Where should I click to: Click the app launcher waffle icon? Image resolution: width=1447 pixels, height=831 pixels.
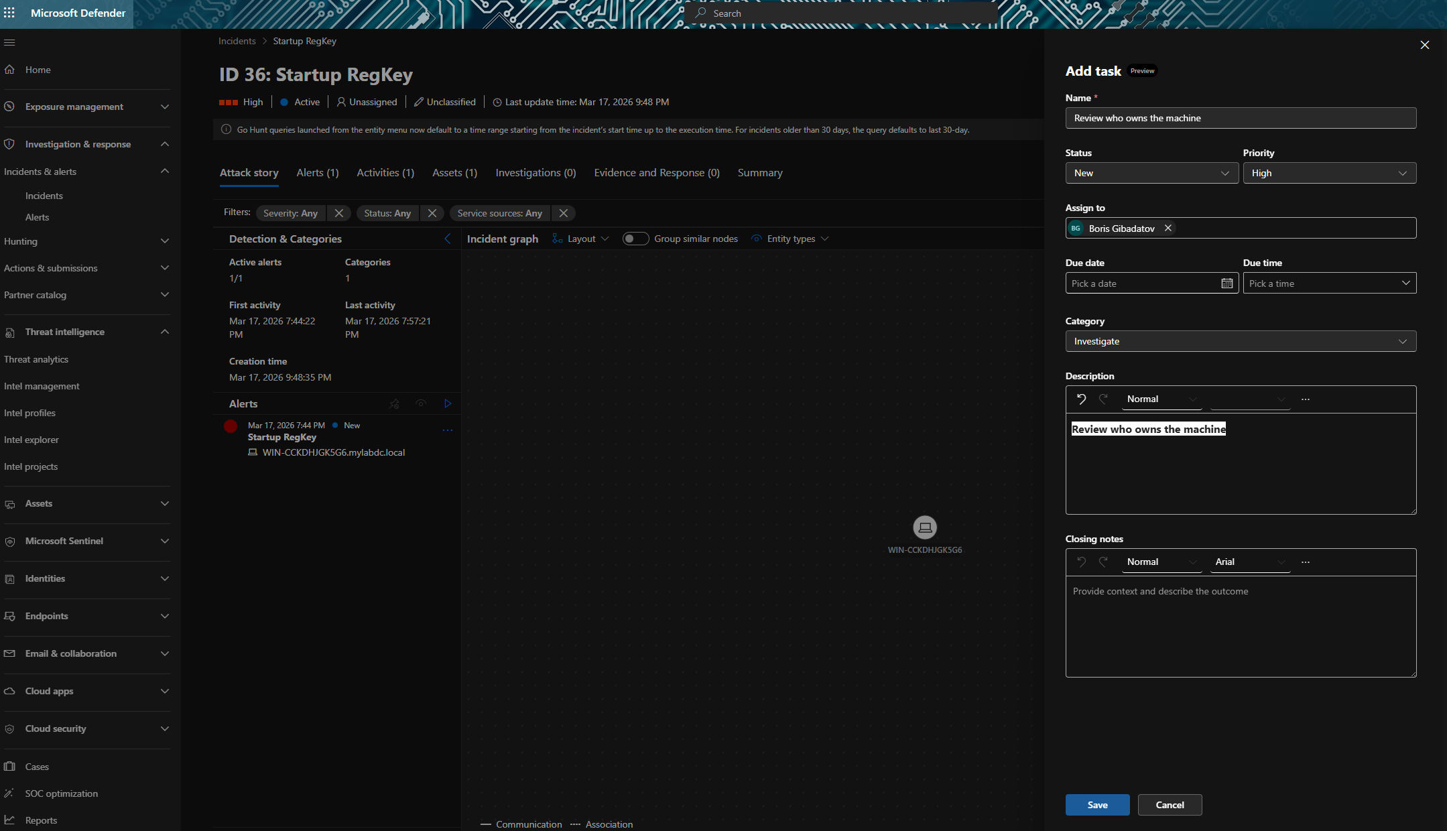point(9,13)
